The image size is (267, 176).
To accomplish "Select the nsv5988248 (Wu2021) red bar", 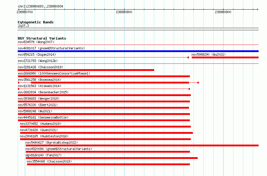I will pos(104,114).
